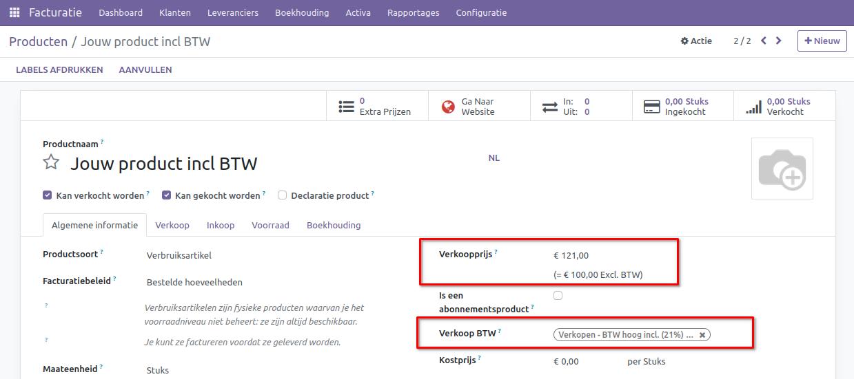
Task: Switch to the Boekhouding product tab
Action: pyautogui.click(x=334, y=225)
